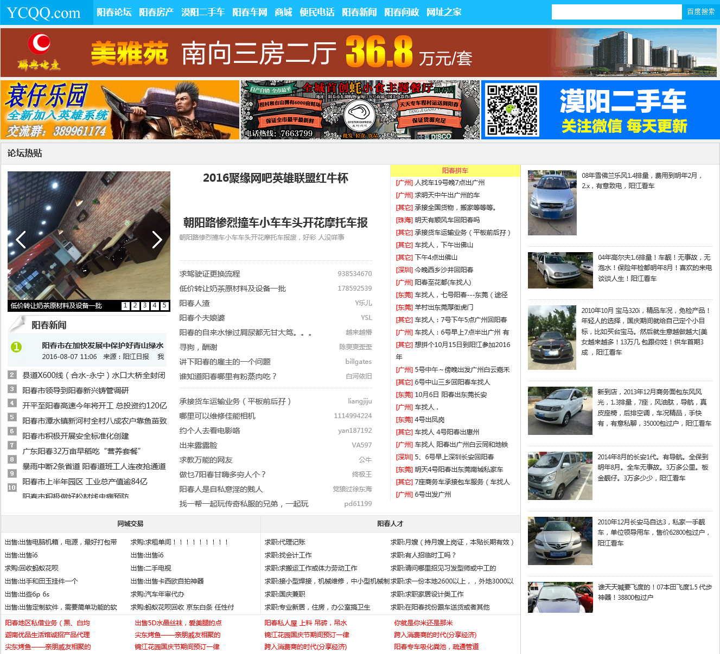Select 商城 in the top navigation
This screenshot has height=654, width=720.
click(x=283, y=12)
